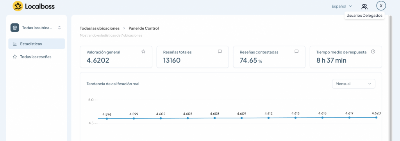Click the 4.596 data point on the trend line
This screenshot has width=400, height=141.
pyautogui.click(x=107, y=118)
